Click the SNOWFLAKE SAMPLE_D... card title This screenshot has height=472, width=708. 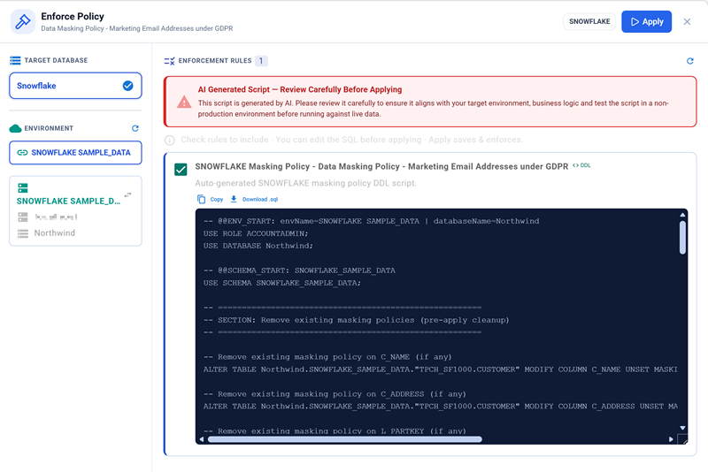tap(69, 201)
